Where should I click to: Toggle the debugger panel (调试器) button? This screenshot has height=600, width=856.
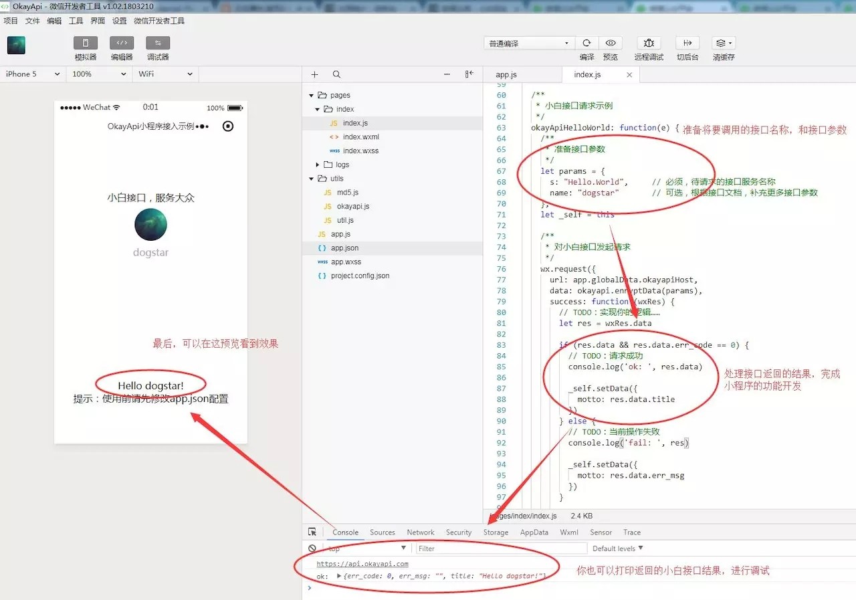click(158, 43)
